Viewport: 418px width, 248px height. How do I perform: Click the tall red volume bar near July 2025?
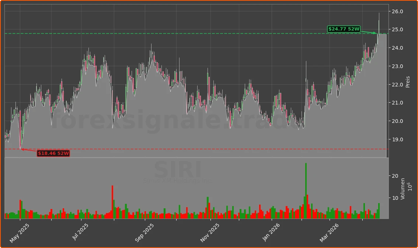(112, 202)
